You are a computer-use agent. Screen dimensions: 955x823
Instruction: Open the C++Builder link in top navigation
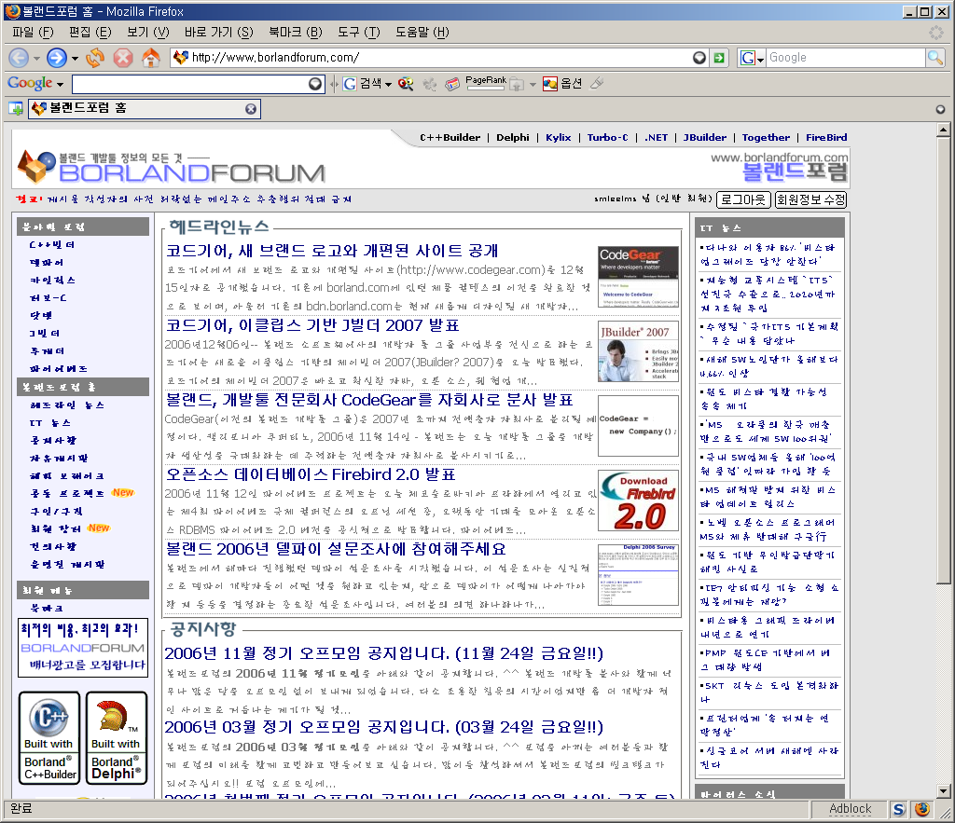(x=450, y=137)
